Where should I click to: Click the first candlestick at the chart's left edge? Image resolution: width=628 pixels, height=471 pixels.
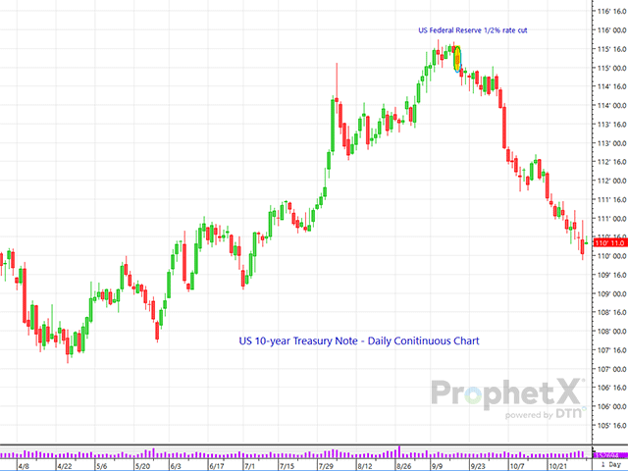3,259
